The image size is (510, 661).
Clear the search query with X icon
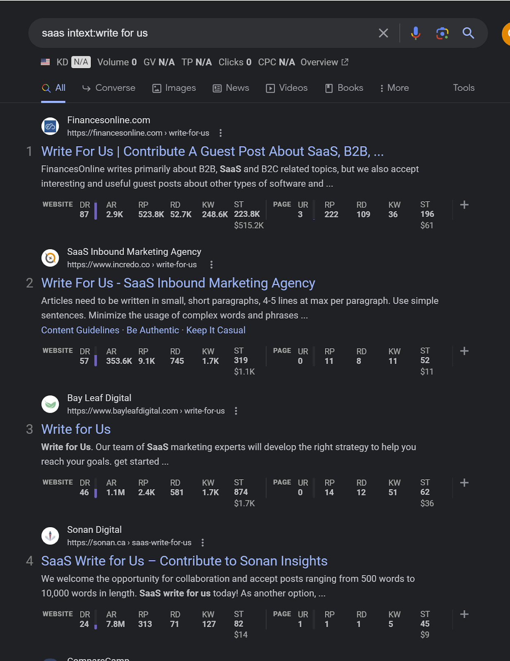[x=383, y=33]
